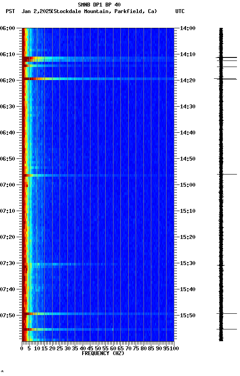The width and height of the screenshot is (240, 376).
Task: Click the 15:40 UTC time label
Action: pyautogui.click(x=188, y=289)
